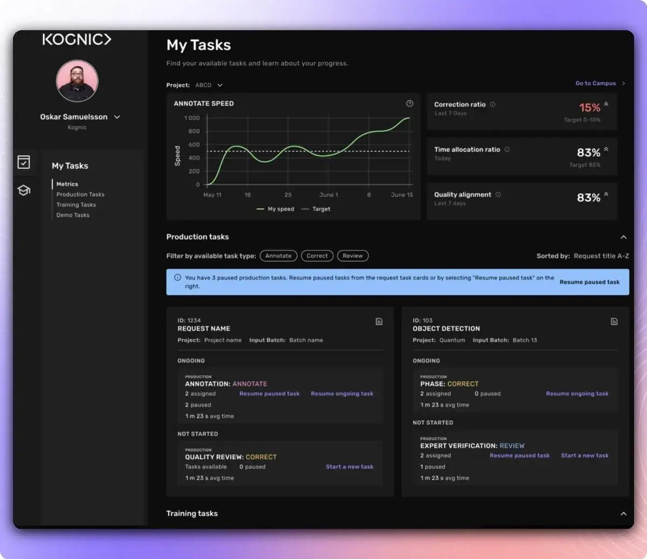647x559 pixels.
Task: Open Oskar Samuelsson's profile photo
Action: [x=77, y=81]
